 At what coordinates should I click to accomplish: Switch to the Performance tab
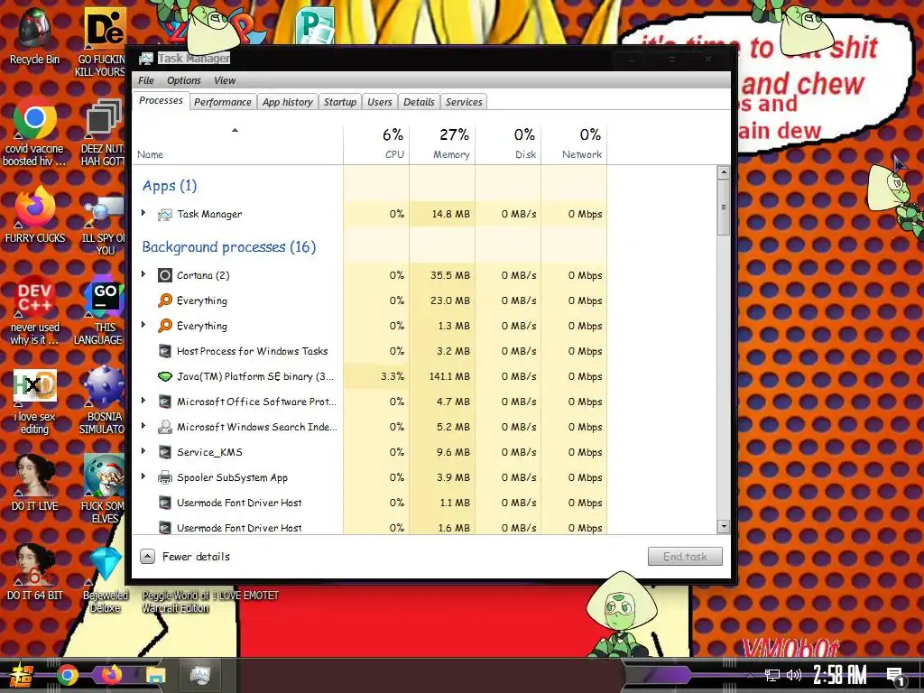(x=223, y=102)
